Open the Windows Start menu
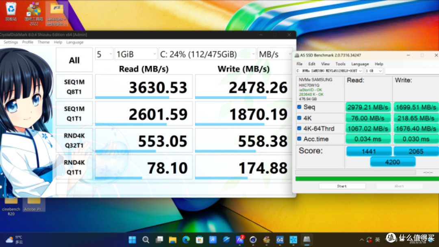The width and height of the screenshot is (439, 247). (132, 240)
